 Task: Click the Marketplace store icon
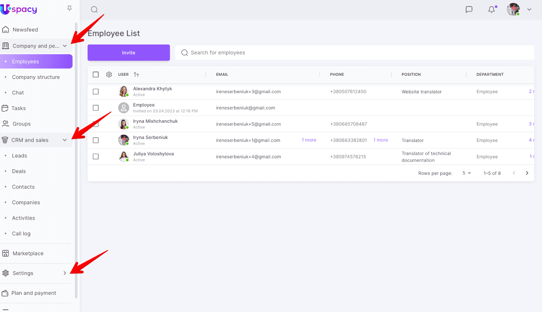tap(5, 253)
